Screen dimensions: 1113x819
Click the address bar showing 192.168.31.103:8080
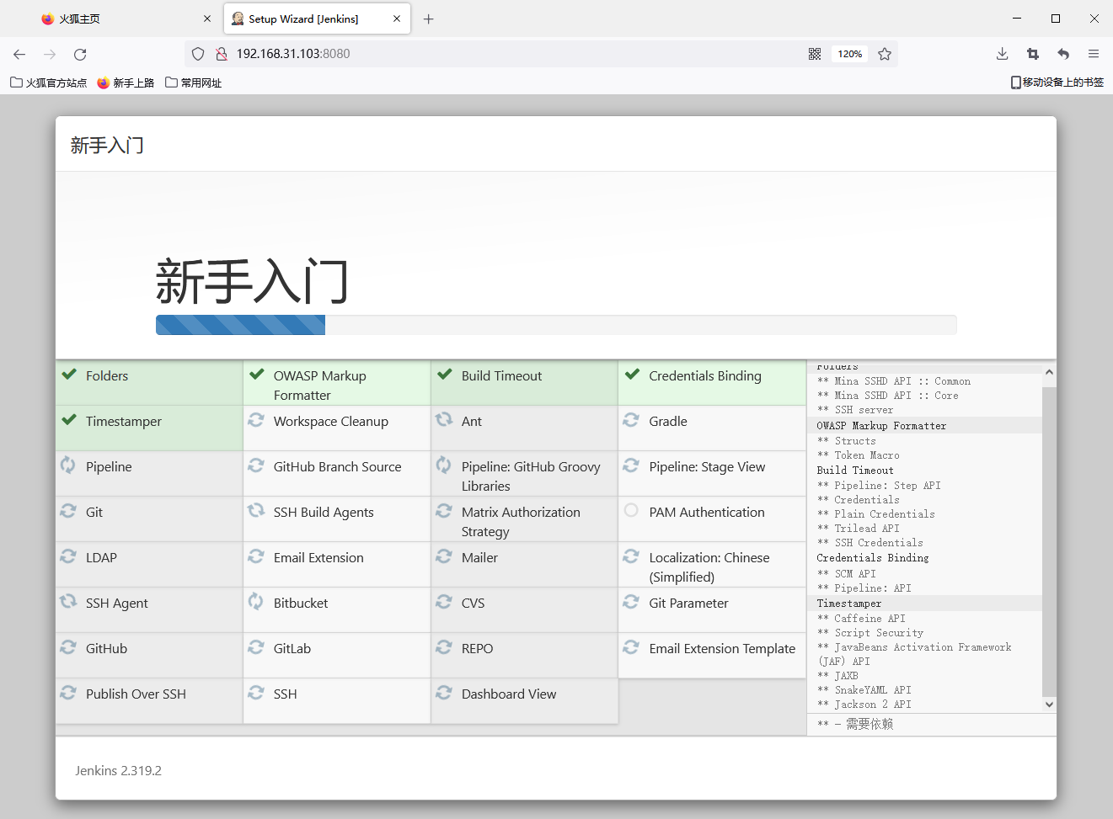(x=506, y=54)
